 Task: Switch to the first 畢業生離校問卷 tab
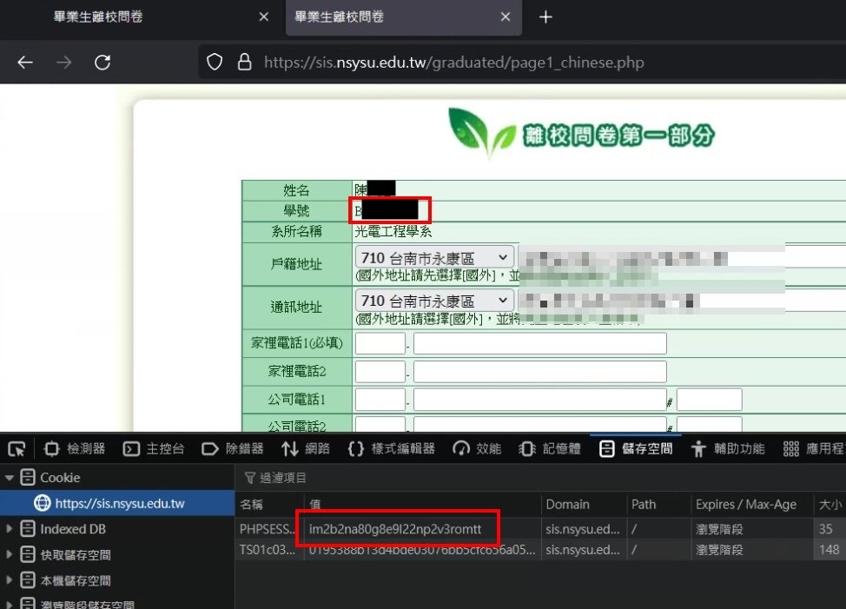pyautogui.click(x=97, y=17)
